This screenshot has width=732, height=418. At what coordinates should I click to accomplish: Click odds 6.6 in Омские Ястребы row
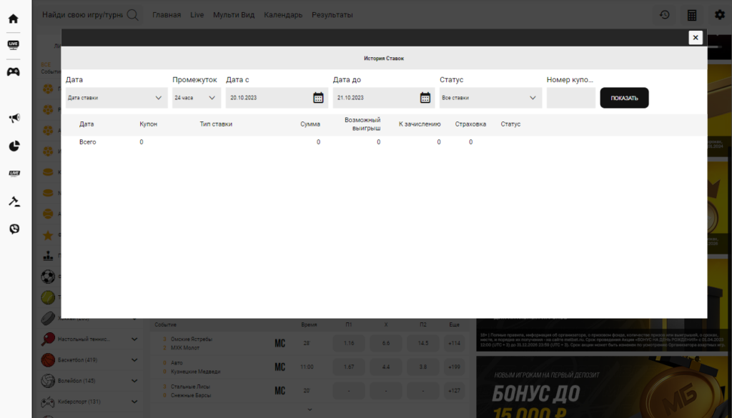coord(385,344)
